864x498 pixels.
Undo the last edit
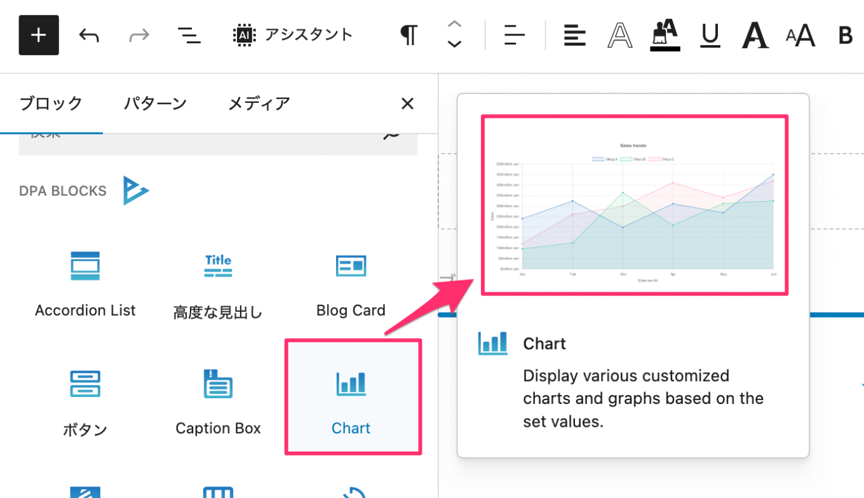click(89, 36)
